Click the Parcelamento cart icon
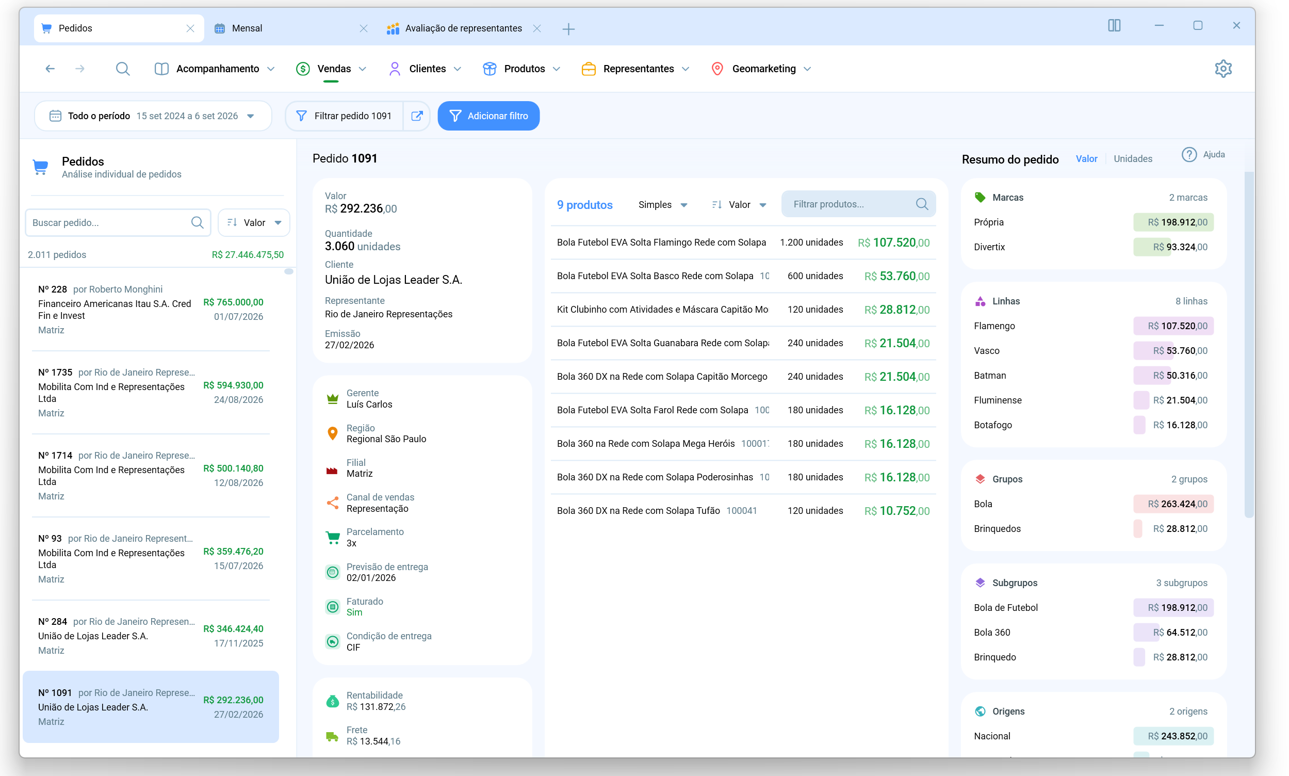Screen dimensions: 1289x776 click(x=333, y=538)
